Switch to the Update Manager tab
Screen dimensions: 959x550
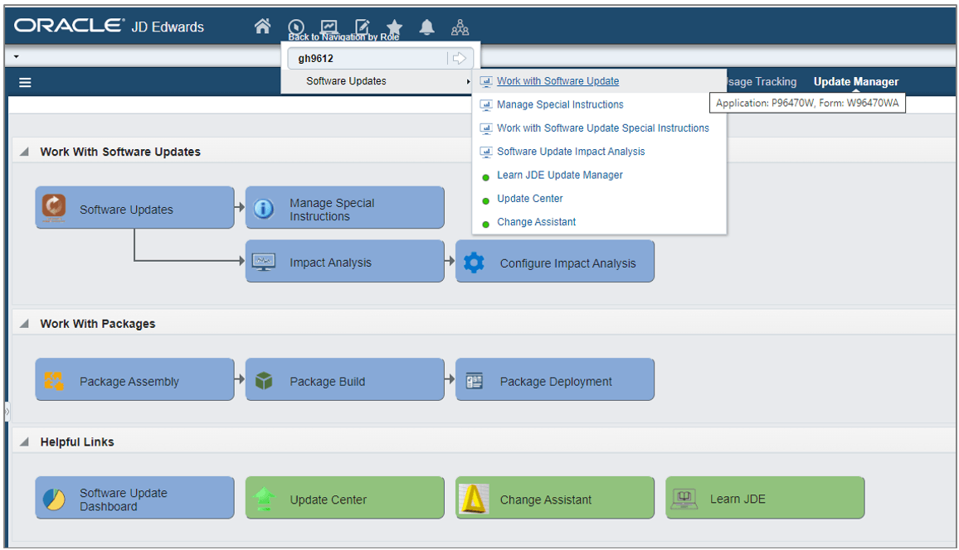[855, 82]
